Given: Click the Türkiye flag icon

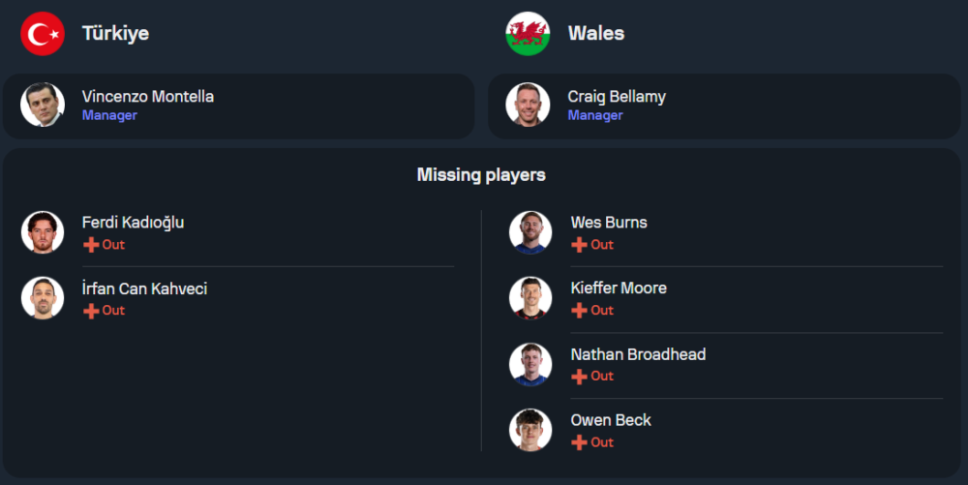Looking at the screenshot, I should (x=43, y=34).
